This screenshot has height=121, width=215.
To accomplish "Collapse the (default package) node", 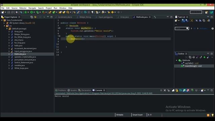I will [7, 29].
